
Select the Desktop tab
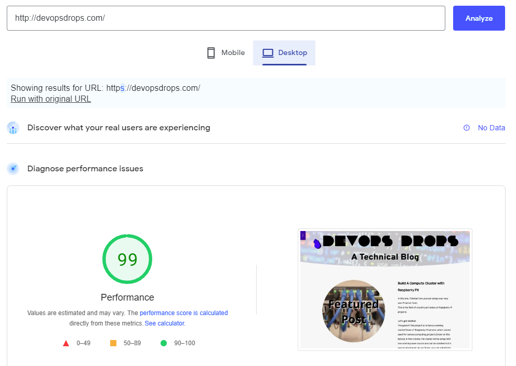pyautogui.click(x=284, y=52)
